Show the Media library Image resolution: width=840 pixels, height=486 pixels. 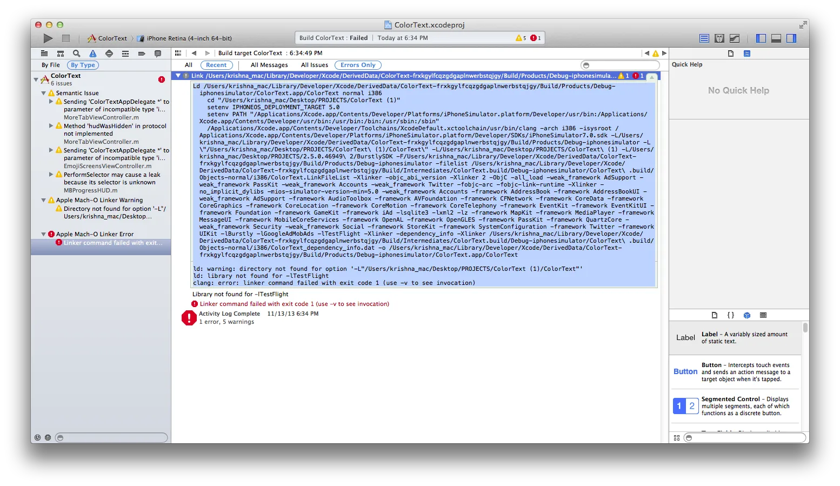[763, 315]
